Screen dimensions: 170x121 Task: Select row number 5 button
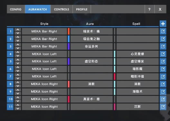(x=10, y=62)
